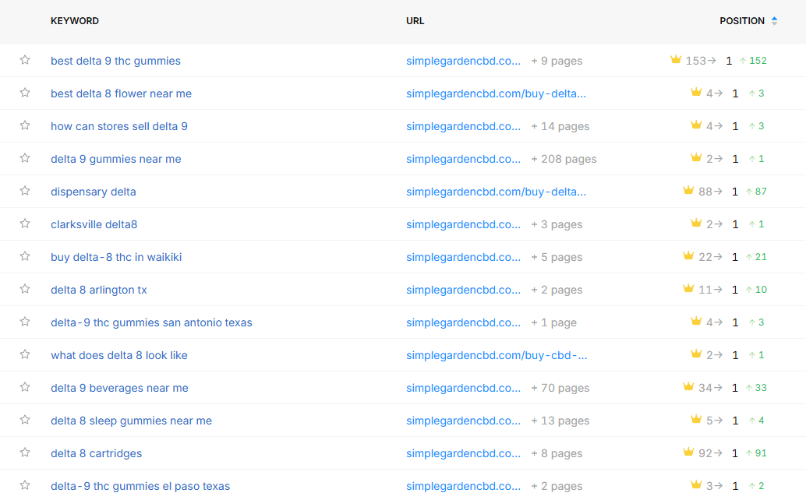Click previous position '11' in arlington row
806x500 pixels.
(x=705, y=290)
